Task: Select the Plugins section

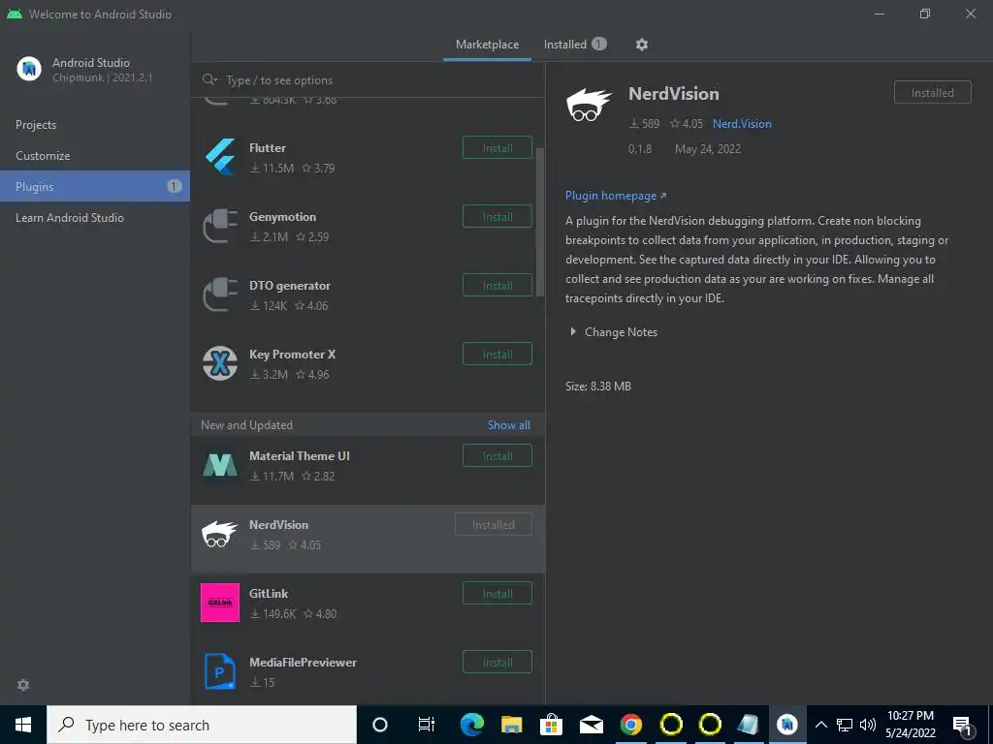Action: tap(95, 186)
